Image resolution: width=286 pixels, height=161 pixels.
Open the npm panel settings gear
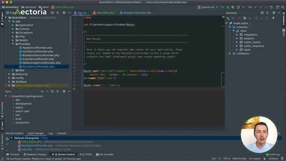coord(64,91)
